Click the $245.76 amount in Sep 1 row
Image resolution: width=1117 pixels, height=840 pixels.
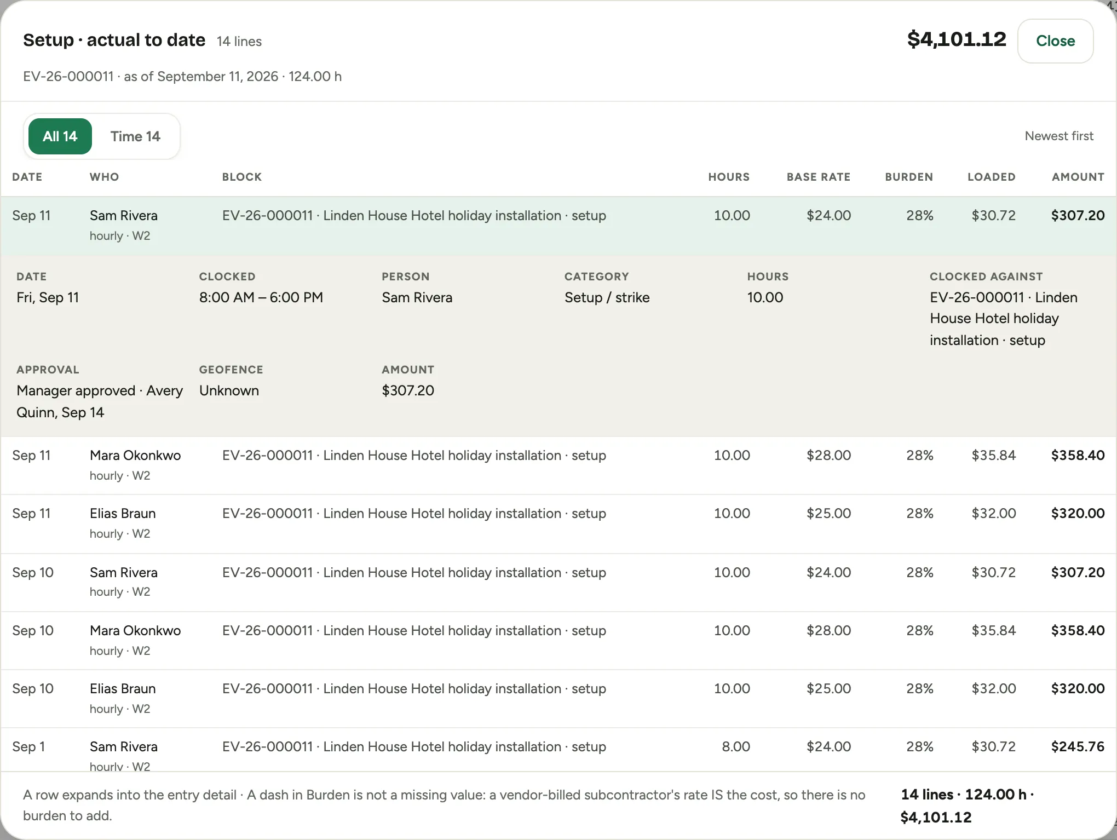click(x=1078, y=746)
